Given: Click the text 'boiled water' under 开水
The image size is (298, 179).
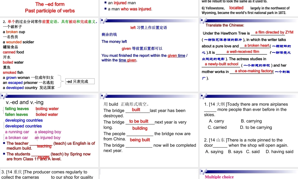Looking at the screenshot, I should click(x=13, y=62).
